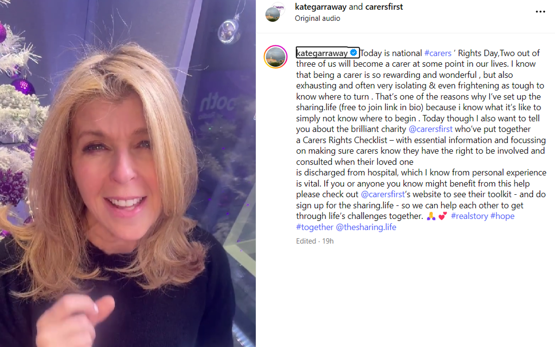The image size is (555, 347).
Task: Click the 19h post timestamp
Action: tap(328, 241)
